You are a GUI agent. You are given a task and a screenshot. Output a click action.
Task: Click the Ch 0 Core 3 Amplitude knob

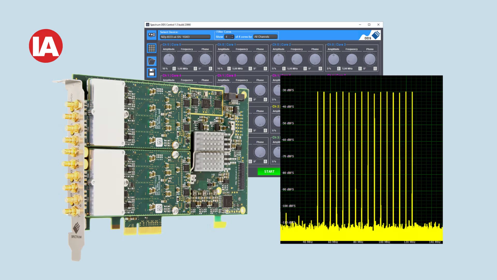click(x=334, y=59)
